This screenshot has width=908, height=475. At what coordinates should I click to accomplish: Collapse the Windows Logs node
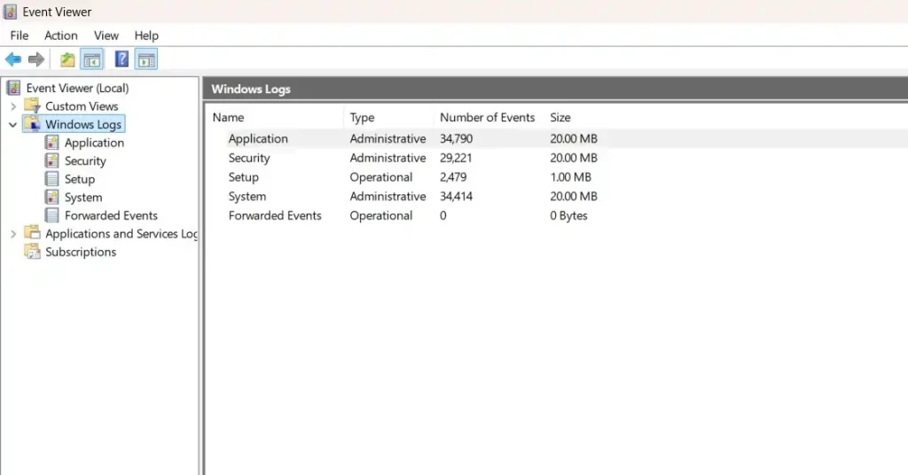(12, 124)
